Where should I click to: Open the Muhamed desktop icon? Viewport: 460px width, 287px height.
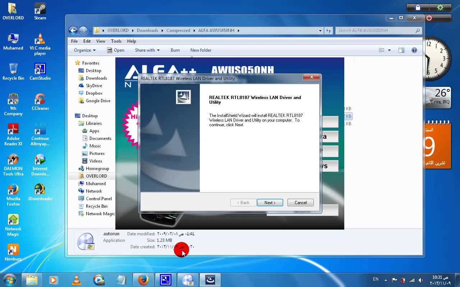point(13,42)
